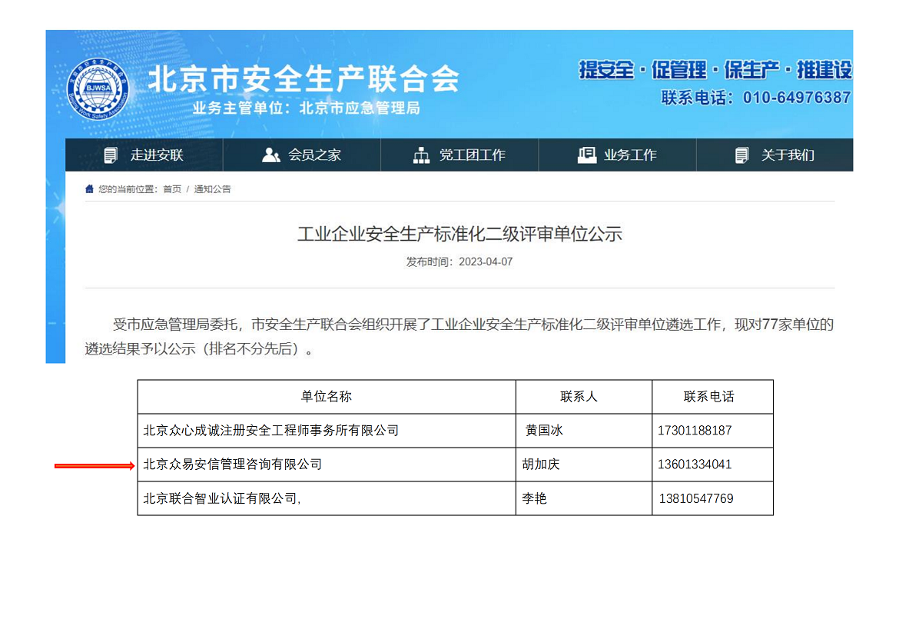Screen dimensions: 899x636
Task: Click the home icon in breadcrumb
Action: (x=89, y=189)
